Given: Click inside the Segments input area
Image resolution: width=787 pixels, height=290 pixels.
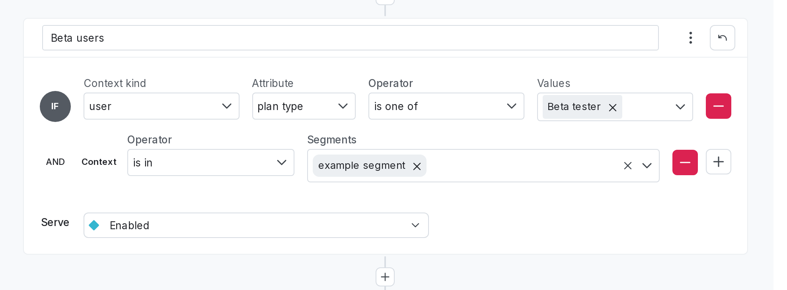Looking at the screenshot, I should (521, 166).
